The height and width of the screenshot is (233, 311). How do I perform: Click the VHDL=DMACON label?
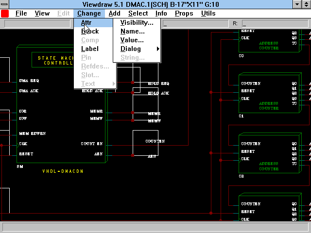coord(63,171)
